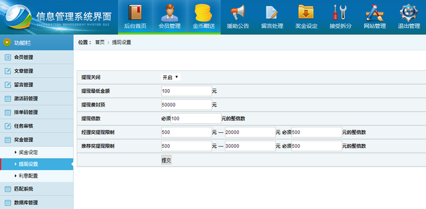Click 首页 breadcrumb link
This screenshot has height=209, width=426.
point(100,43)
